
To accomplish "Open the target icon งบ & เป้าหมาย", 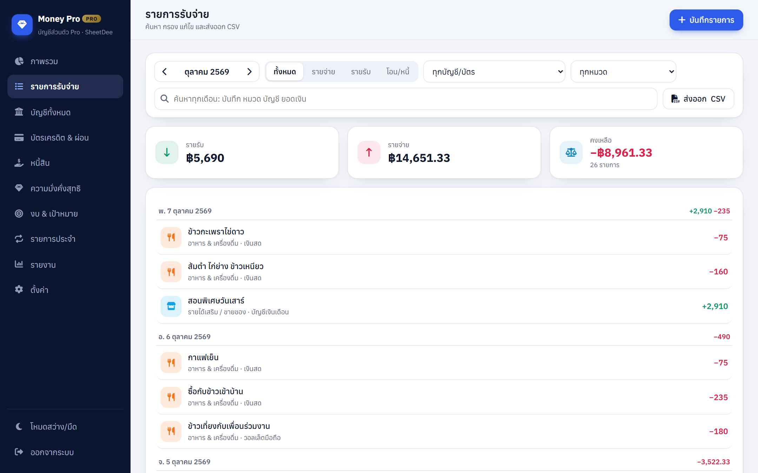I will pyautogui.click(x=19, y=213).
